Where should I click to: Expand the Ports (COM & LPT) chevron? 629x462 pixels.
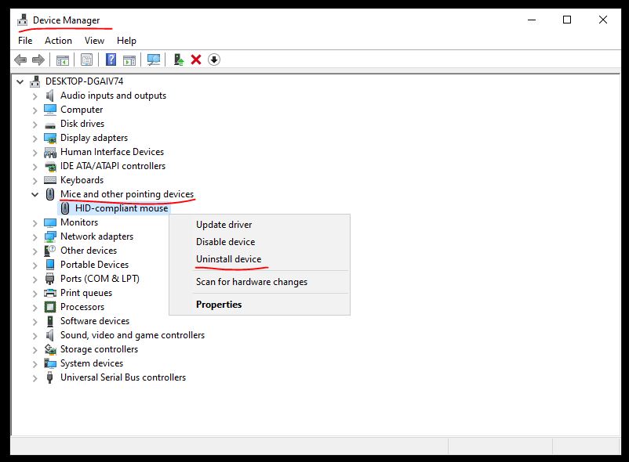[35, 280]
